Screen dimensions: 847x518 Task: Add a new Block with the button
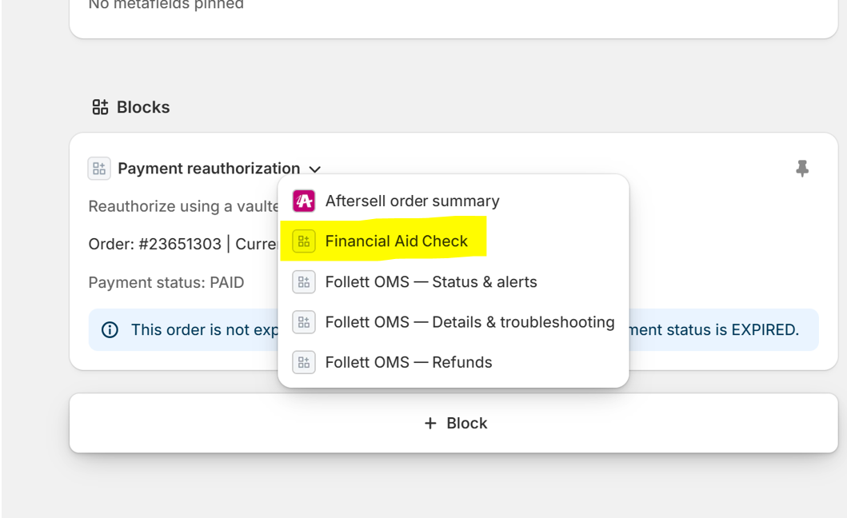coord(453,423)
